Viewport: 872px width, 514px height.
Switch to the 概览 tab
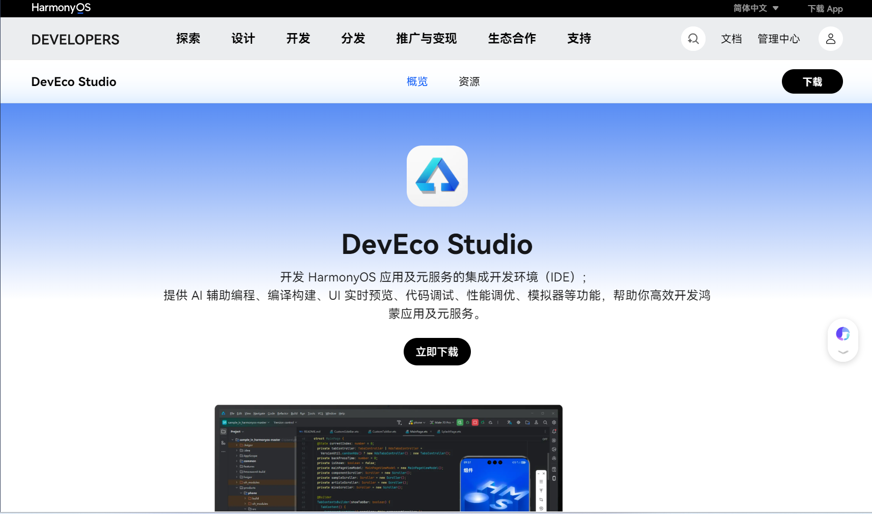(x=417, y=81)
